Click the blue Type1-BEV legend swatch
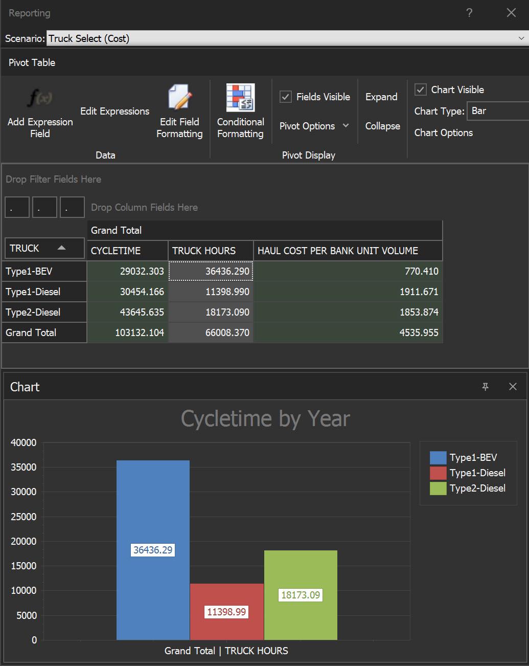 click(438, 457)
